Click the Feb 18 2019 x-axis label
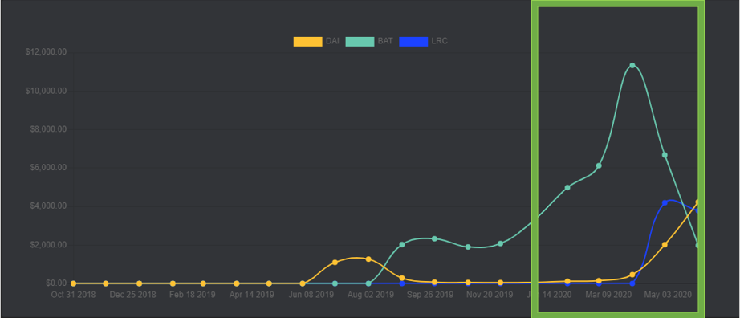Screen dimensions: 740x318 pos(193,295)
